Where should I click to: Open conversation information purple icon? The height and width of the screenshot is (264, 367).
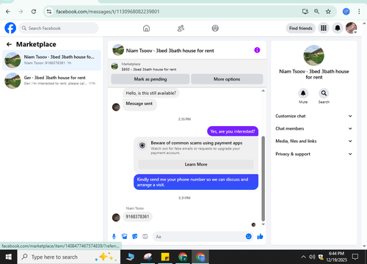coord(257,50)
